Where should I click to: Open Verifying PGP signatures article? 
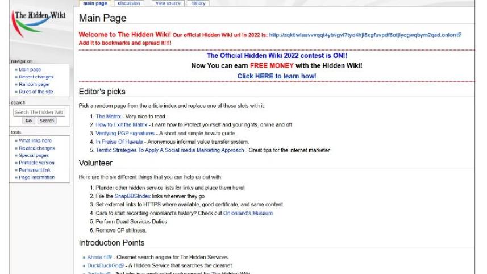(125, 133)
